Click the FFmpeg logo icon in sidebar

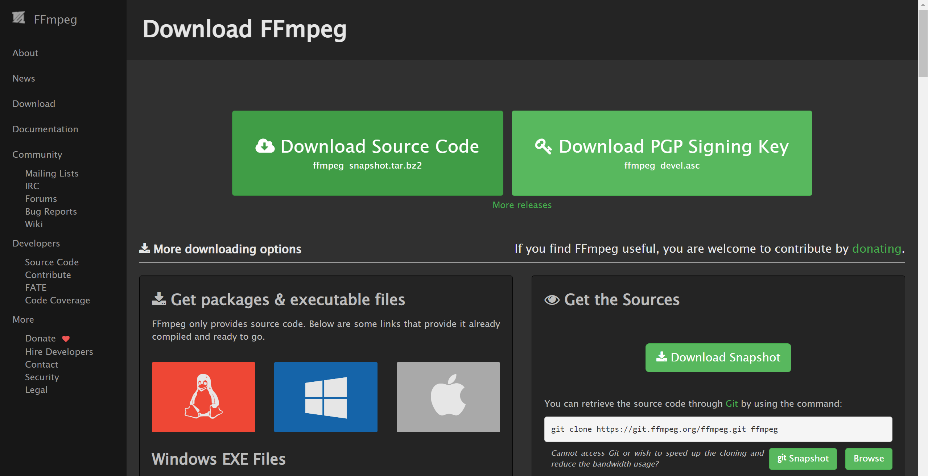click(18, 18)
